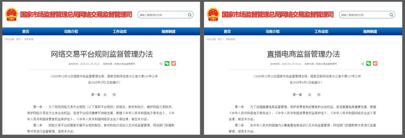The height and width of the screenshot is (138, 405).
Task: Click 第二条 paragraph about 从事直播电商活动
Action: (x=303, y=128)
